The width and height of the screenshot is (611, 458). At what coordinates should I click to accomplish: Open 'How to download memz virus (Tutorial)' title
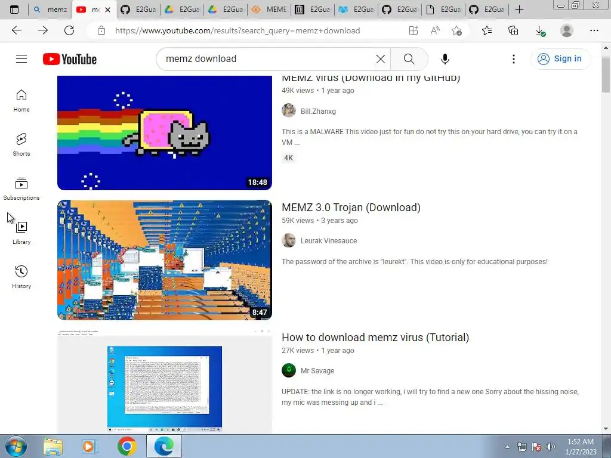[x=375, y=338]
